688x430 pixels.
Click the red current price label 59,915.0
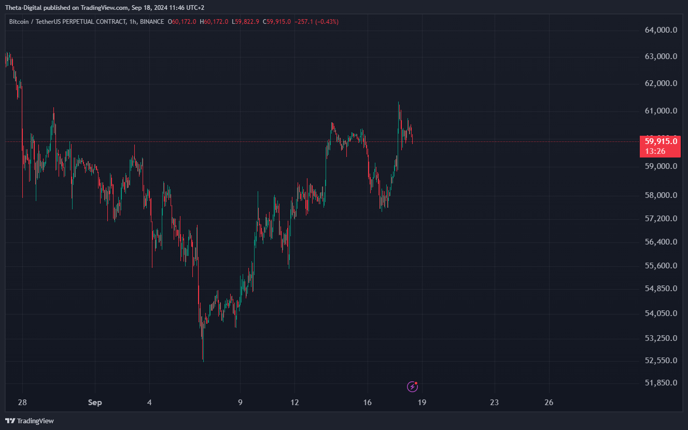[661, 141]
